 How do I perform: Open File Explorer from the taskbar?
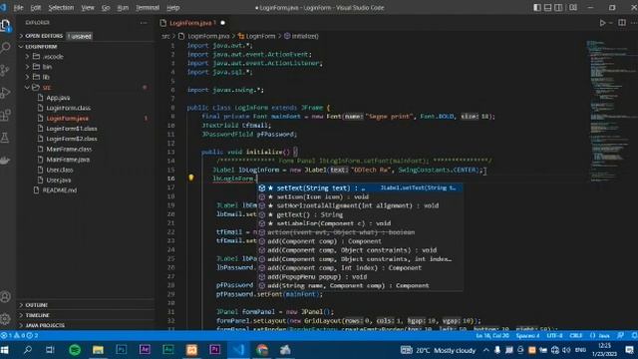[x=98, y=350]
